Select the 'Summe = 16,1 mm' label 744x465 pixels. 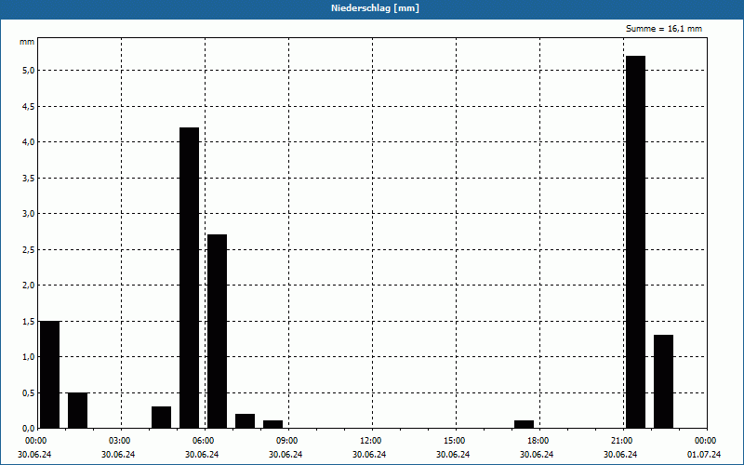coord(664,29)
